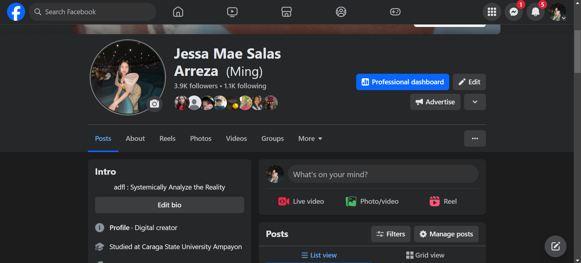Open the Facebook home feed icon
This screenshot has height=263, width=581.
178,12
